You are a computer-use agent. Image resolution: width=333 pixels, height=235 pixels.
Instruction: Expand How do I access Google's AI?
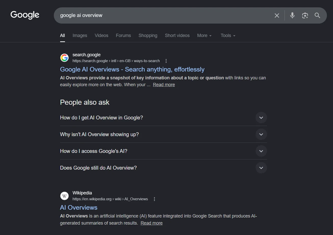coord(163,151)
